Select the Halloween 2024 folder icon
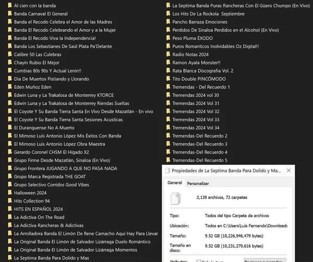 [x=9, y=193]
